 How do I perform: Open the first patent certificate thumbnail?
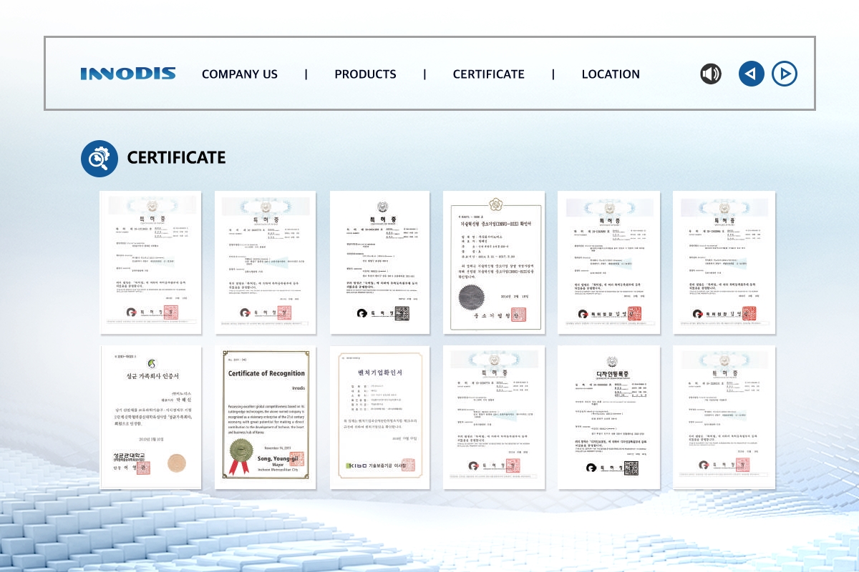point(150,262)
